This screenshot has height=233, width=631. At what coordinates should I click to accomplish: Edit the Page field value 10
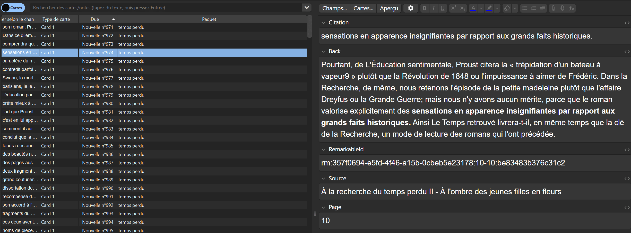pos(475,220)
